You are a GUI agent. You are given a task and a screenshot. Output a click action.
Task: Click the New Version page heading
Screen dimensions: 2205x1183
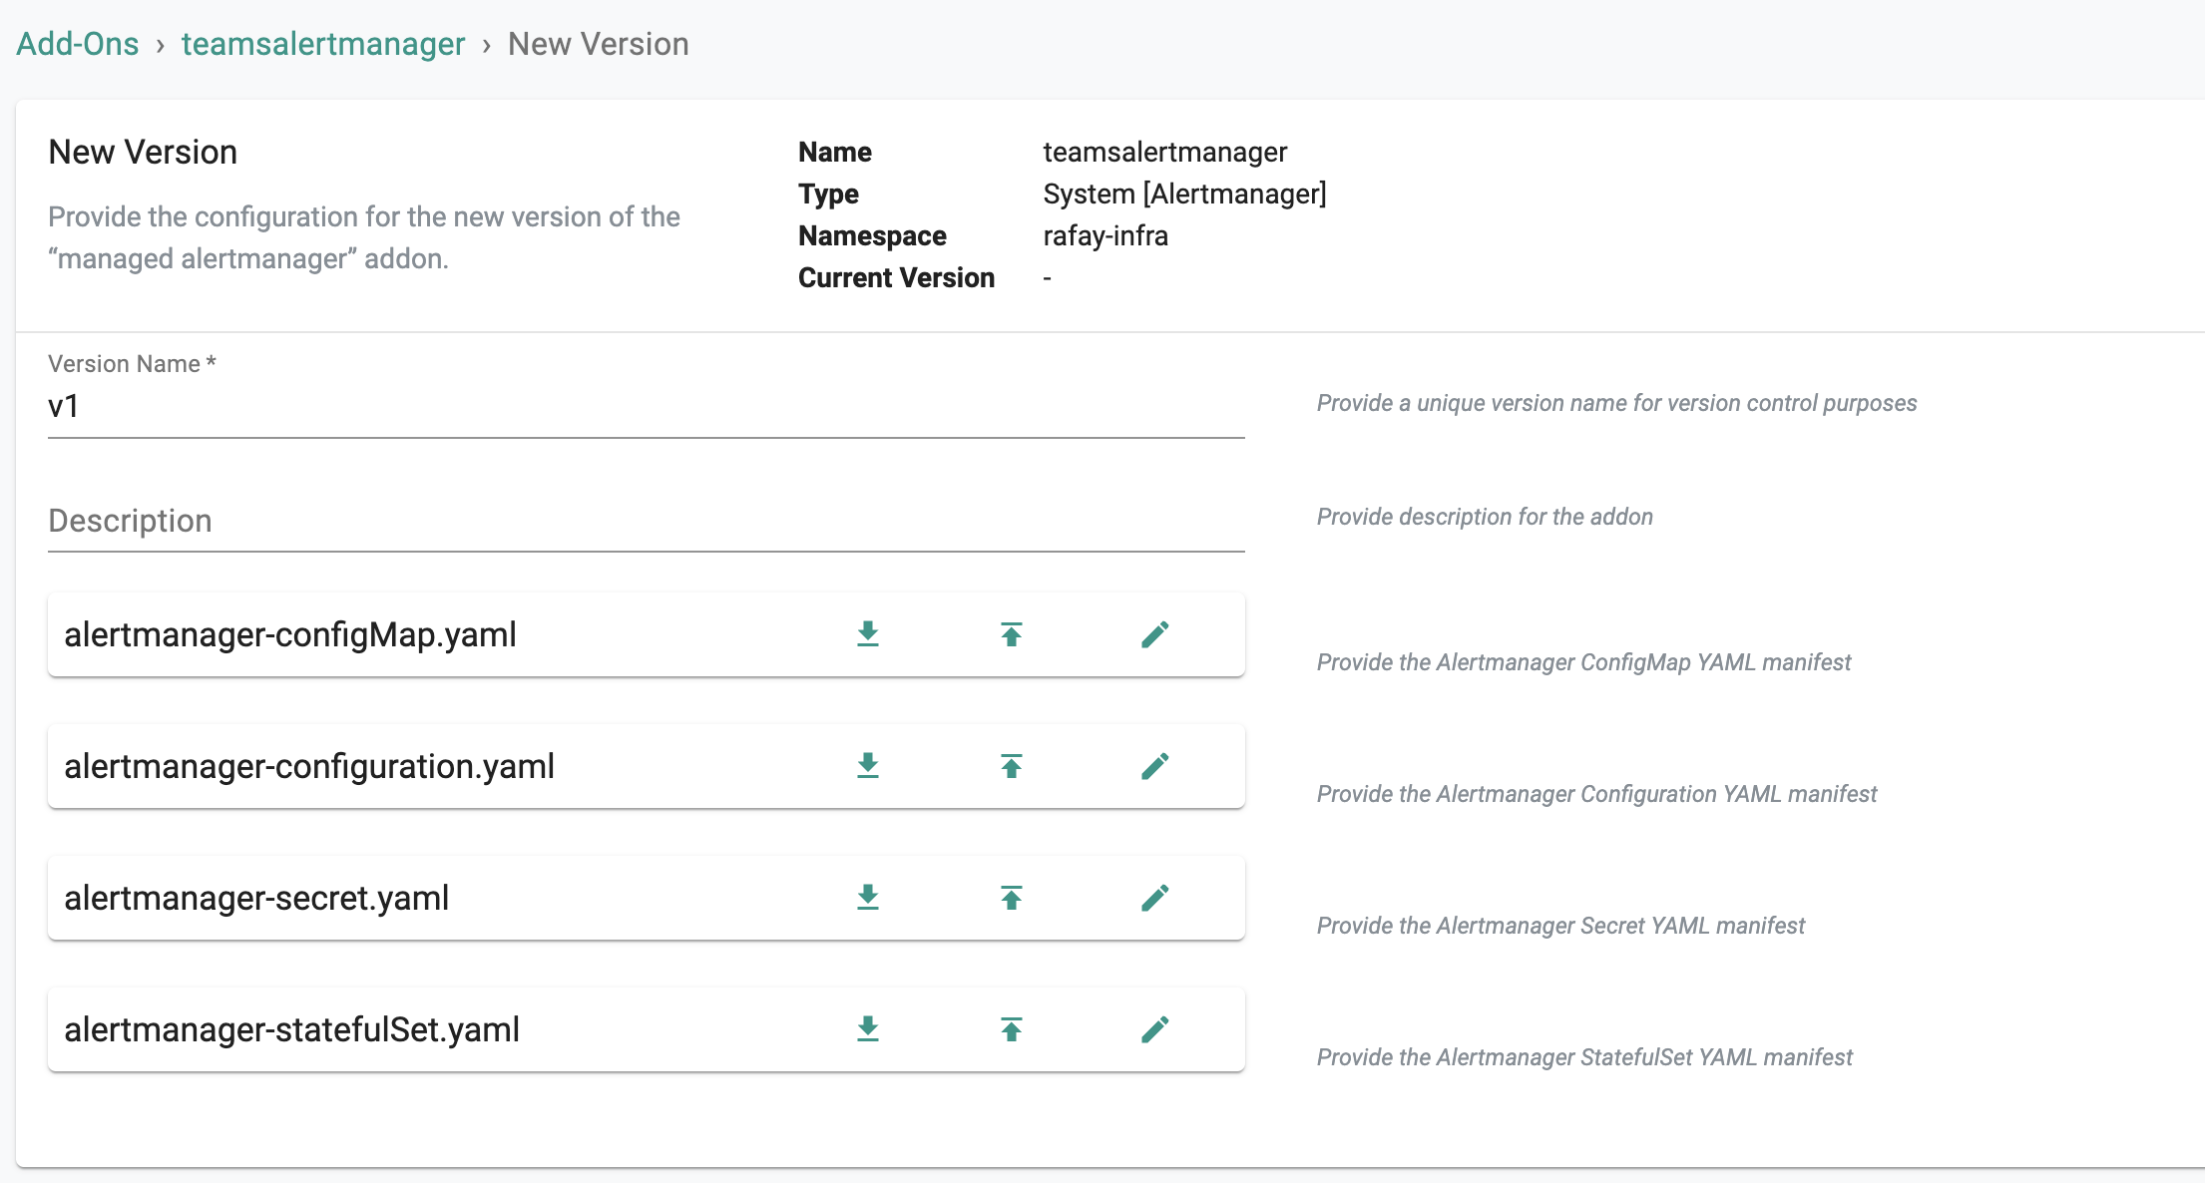coord(143,153)
